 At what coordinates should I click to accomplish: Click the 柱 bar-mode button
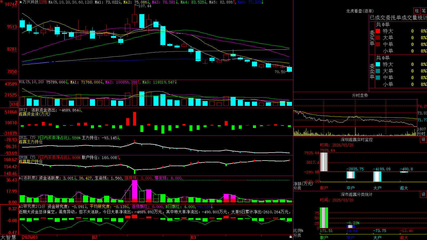click(417, 11)
